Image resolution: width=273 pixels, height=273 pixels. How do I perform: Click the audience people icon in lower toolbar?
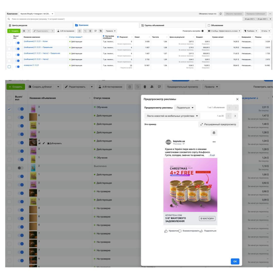click(x=152, y=87)
